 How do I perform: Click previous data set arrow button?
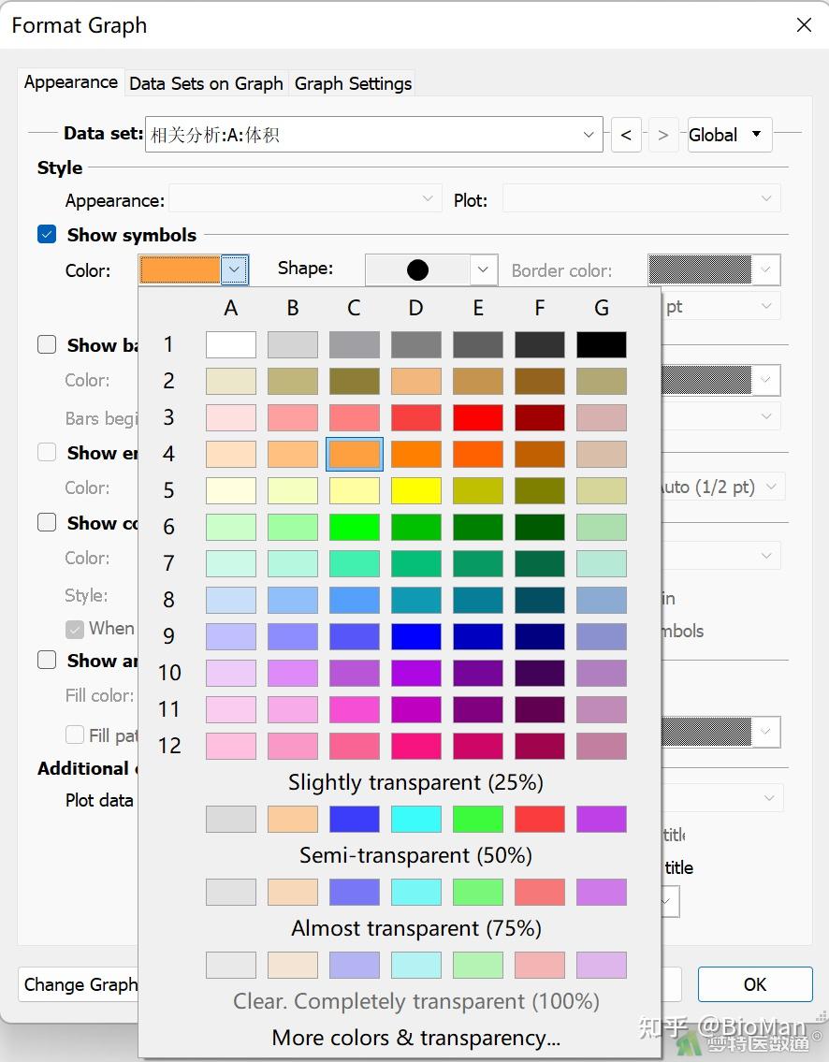[626, 135]
